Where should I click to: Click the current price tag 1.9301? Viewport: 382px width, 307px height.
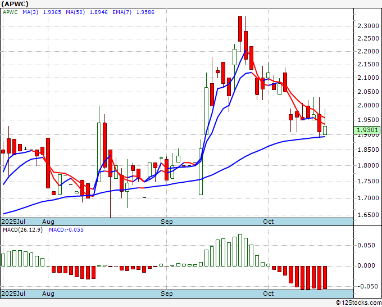click(x=367, y=130)
